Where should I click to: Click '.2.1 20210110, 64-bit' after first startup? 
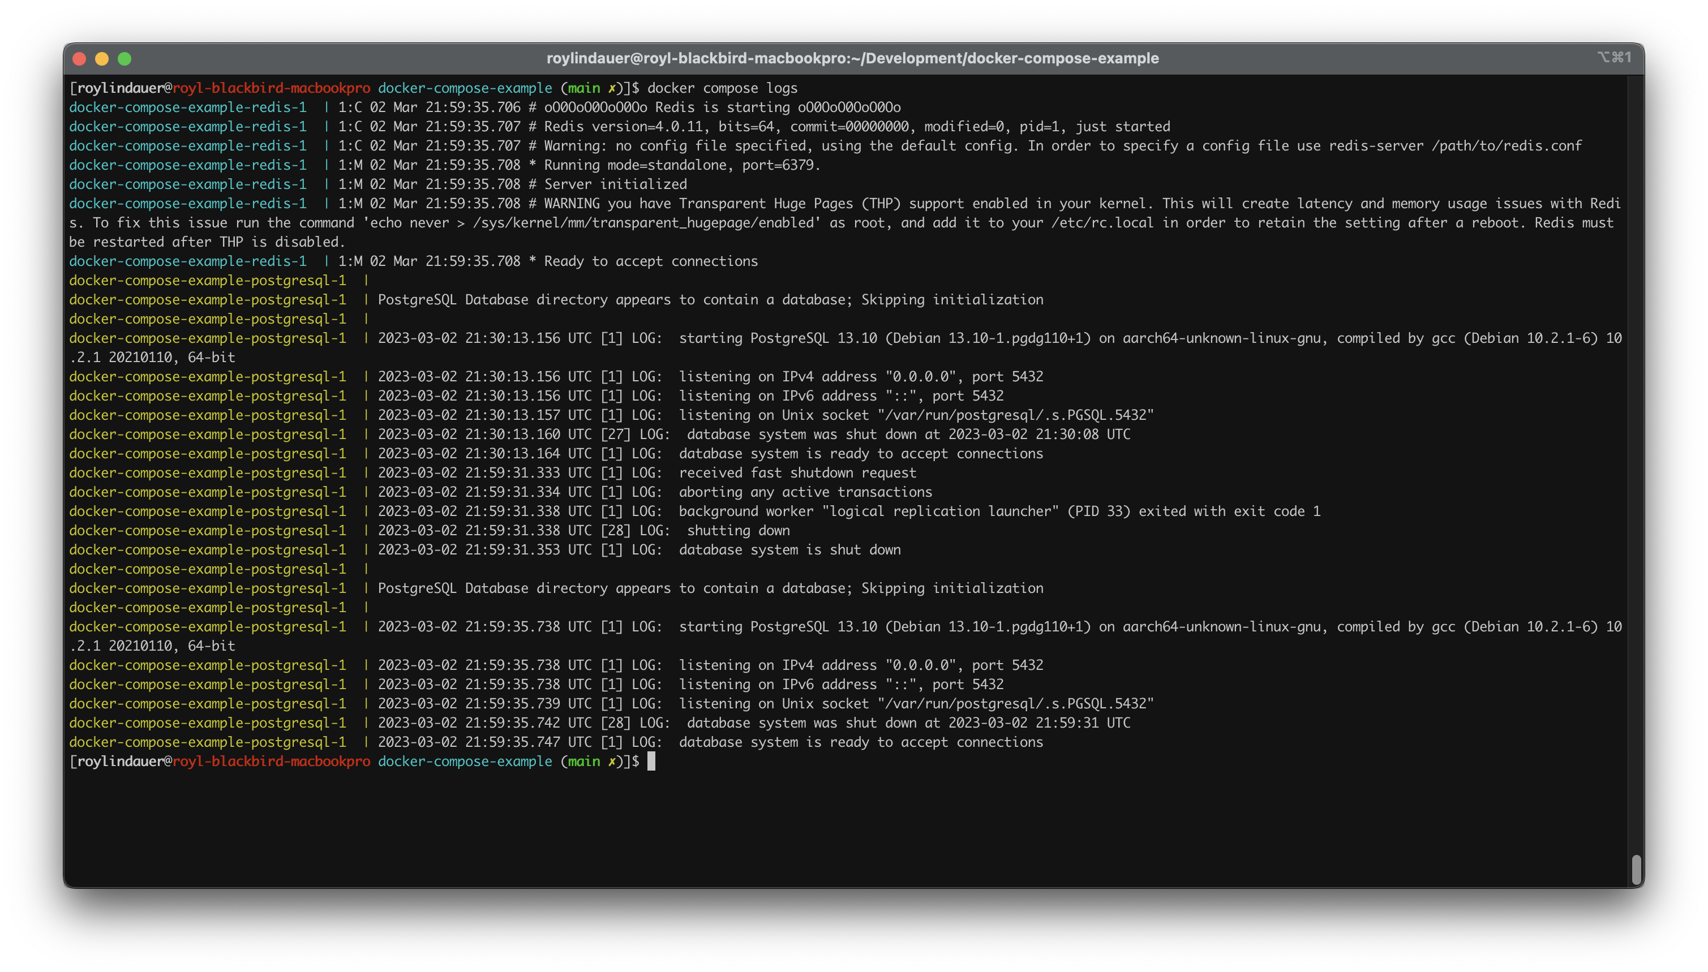point(152,358)
